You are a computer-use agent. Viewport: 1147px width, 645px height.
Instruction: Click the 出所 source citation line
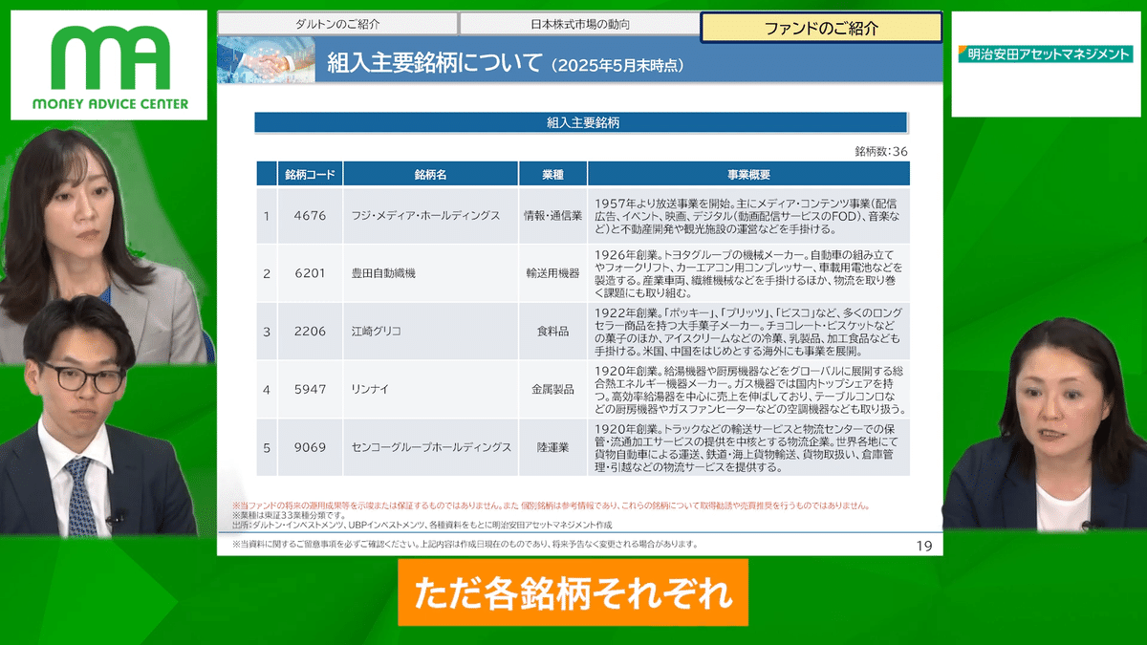(422, 525)
